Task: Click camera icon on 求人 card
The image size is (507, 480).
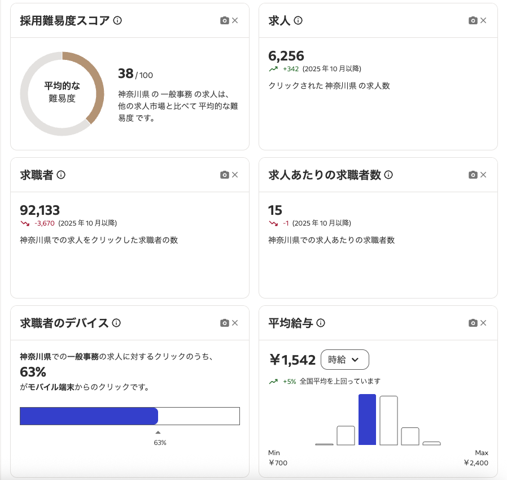Action: pos(473,20)
